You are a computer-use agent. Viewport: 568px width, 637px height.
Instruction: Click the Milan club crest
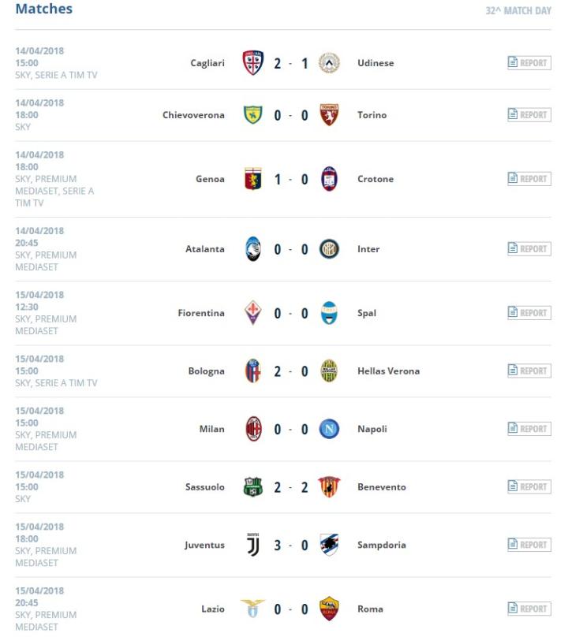(252, 429)
